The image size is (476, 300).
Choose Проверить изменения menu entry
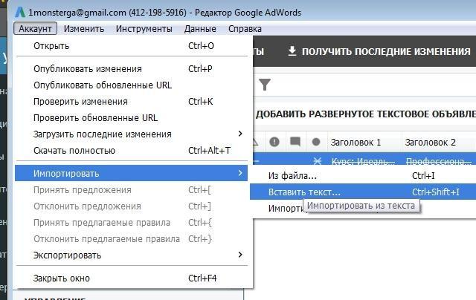(132, 102)
